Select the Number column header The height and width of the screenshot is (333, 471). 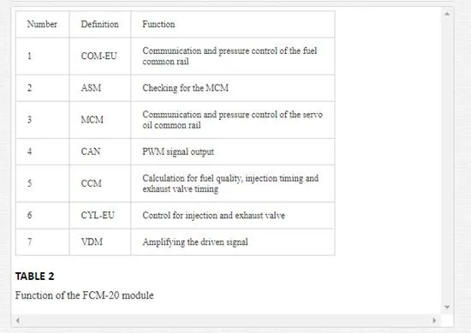[42, 24]
